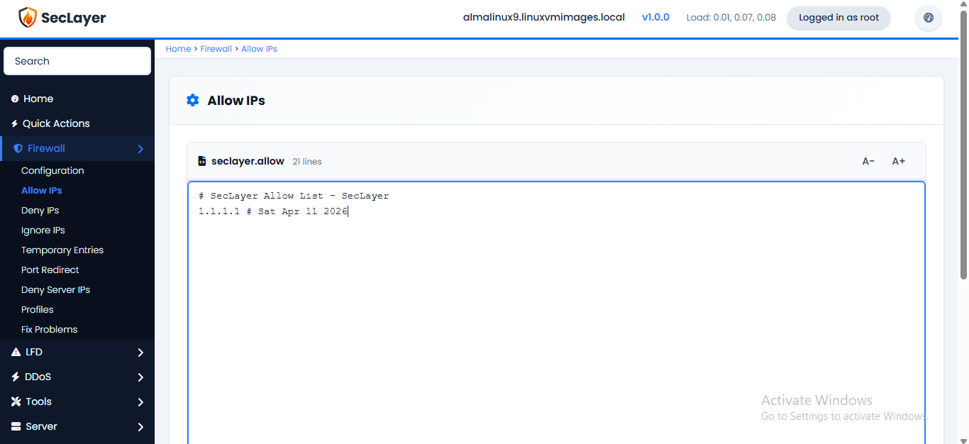
Task: Click the theme toggle icon at top right
Action: tap(929, 18)
